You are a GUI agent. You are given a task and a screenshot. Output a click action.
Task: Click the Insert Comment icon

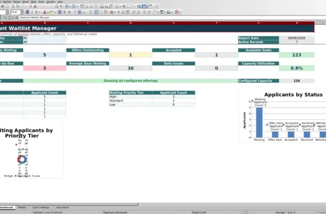tap(129, 7)
